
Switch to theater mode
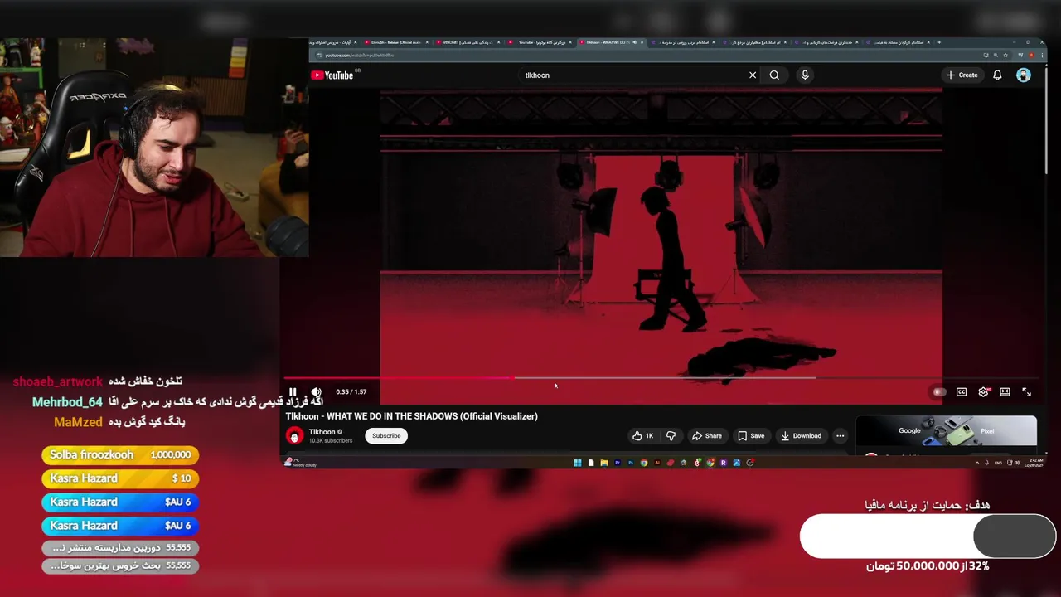click(x=1005, y=392)
